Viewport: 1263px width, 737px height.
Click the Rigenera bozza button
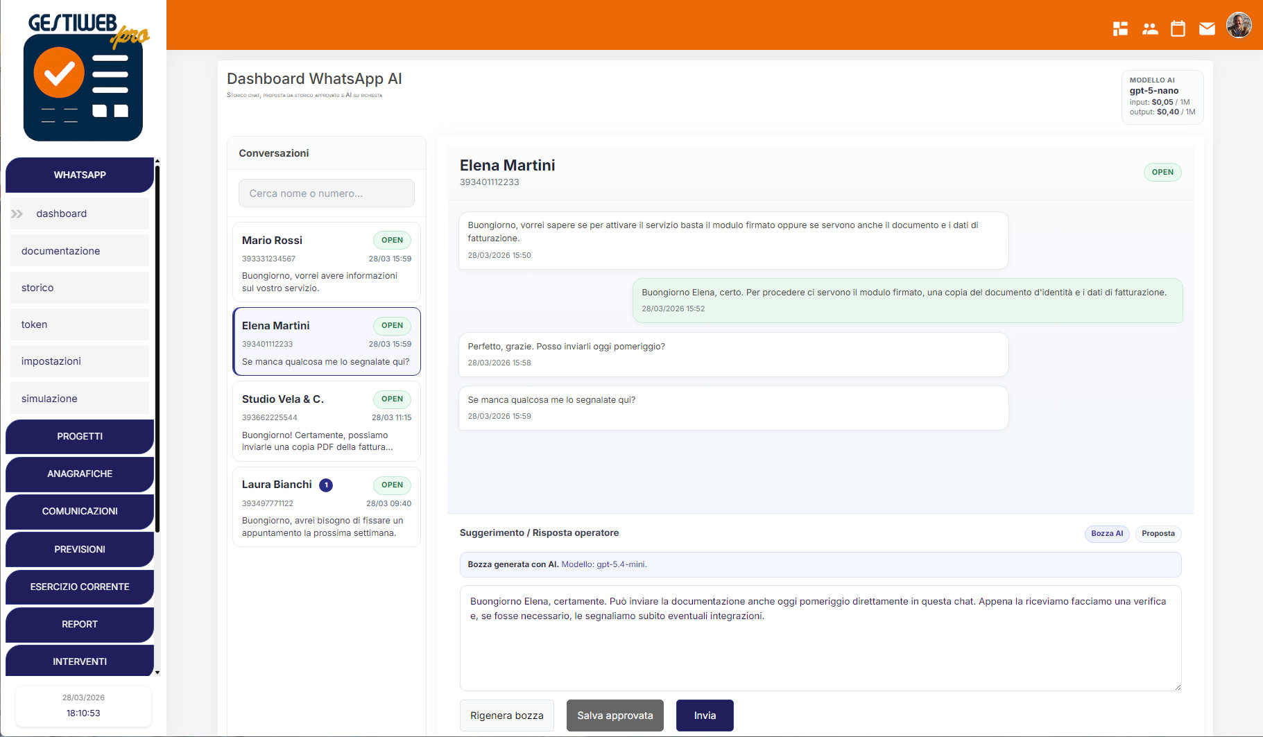click(x=507, y=715)
